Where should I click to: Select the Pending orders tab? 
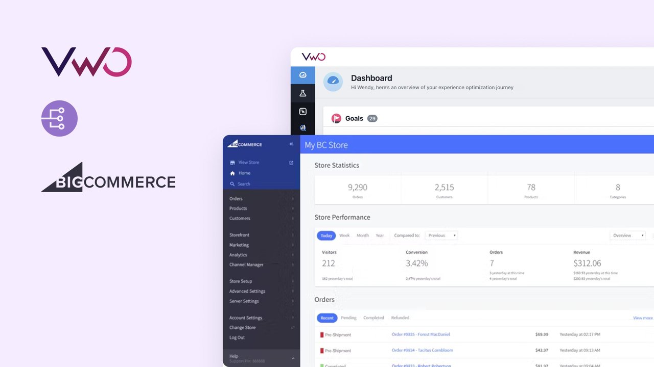348,318
